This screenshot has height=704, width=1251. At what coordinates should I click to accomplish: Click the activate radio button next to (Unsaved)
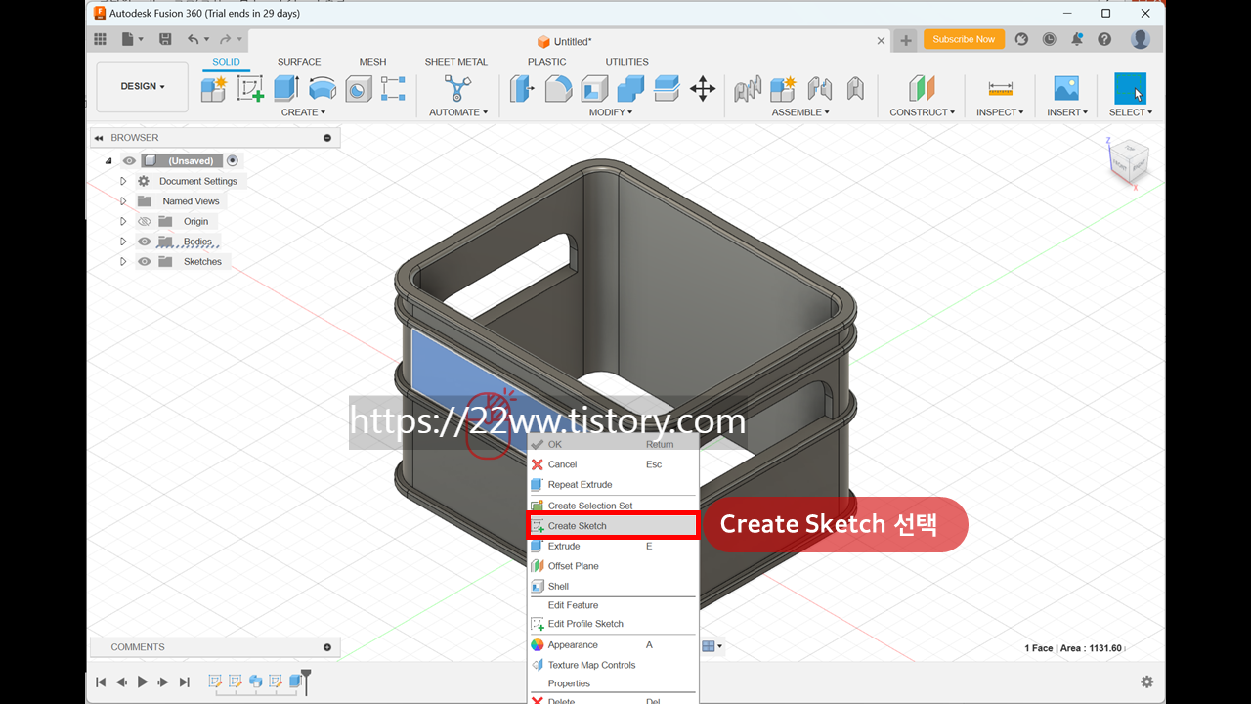[x=233, y=161]
